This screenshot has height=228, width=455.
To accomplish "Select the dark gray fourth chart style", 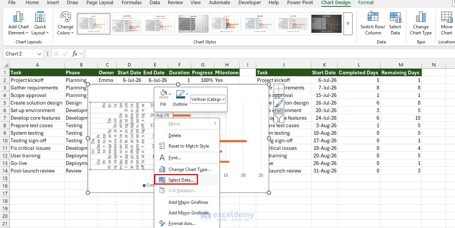I will coord(193,24).
